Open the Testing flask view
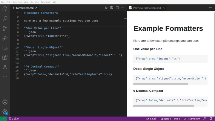Viewport: 215px width, 121px height. [5, 67]
